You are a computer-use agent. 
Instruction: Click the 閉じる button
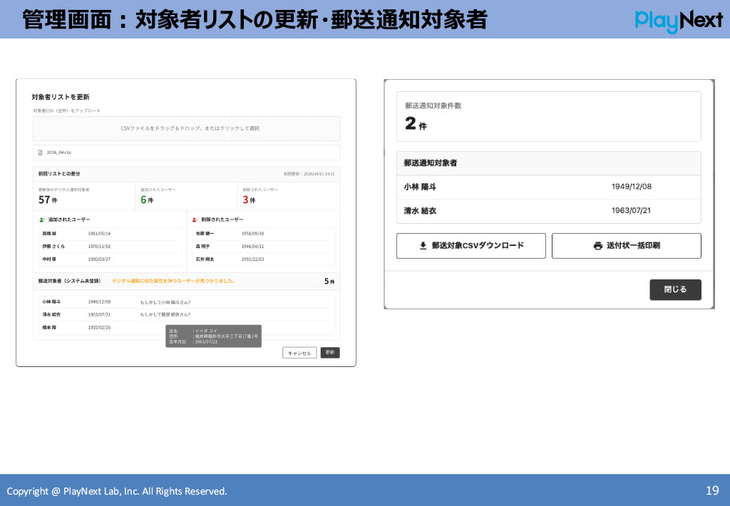point(675,289)
